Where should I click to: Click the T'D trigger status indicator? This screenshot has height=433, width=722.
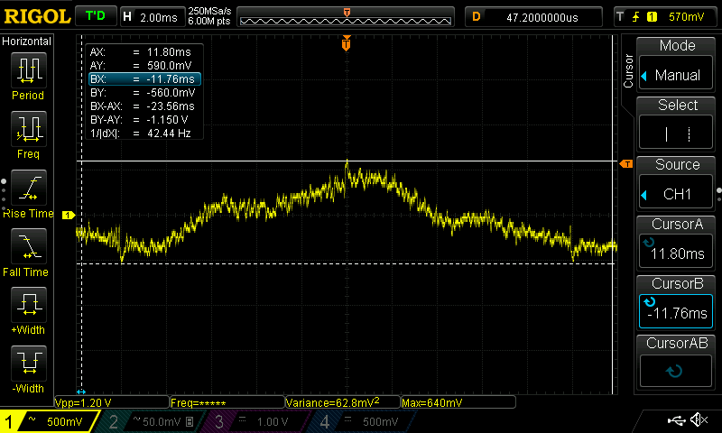click(95, 16)
